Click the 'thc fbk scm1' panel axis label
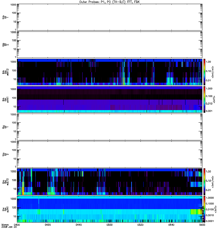Screen dimensions: 219x233 tap(5, 209)
